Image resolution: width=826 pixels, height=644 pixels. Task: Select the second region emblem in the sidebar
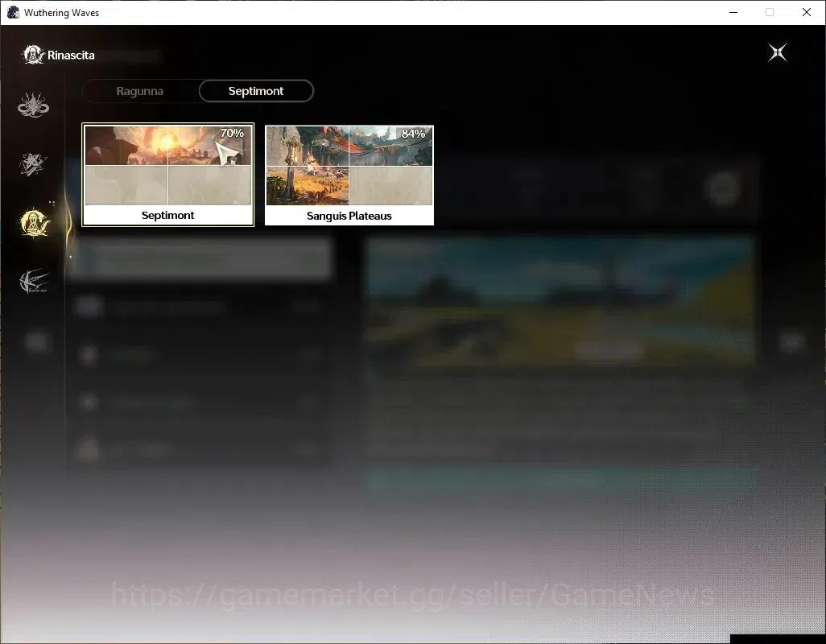click(33, 163)
